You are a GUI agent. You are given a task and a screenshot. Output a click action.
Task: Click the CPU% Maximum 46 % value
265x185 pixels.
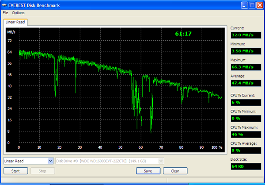[x=246, y=135]
